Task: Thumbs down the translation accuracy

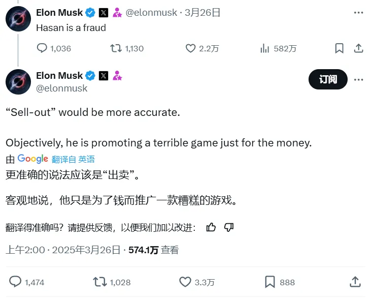Action: click(x=228, y=227)
